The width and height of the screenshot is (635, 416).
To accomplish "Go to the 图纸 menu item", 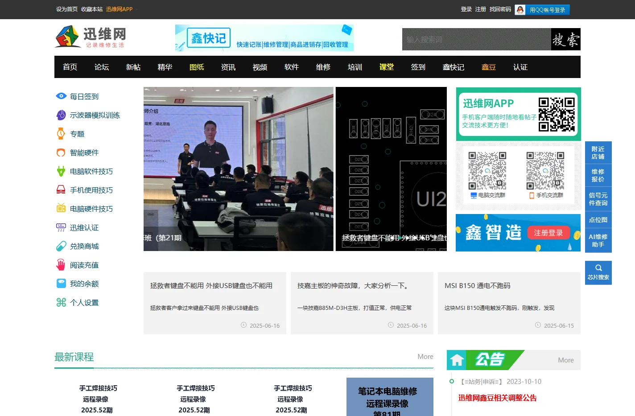I will click(197, 67).
